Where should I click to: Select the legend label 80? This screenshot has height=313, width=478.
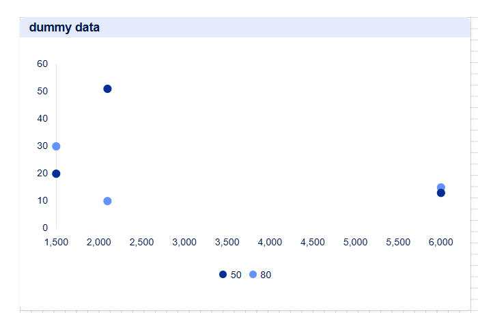[266, 275]
